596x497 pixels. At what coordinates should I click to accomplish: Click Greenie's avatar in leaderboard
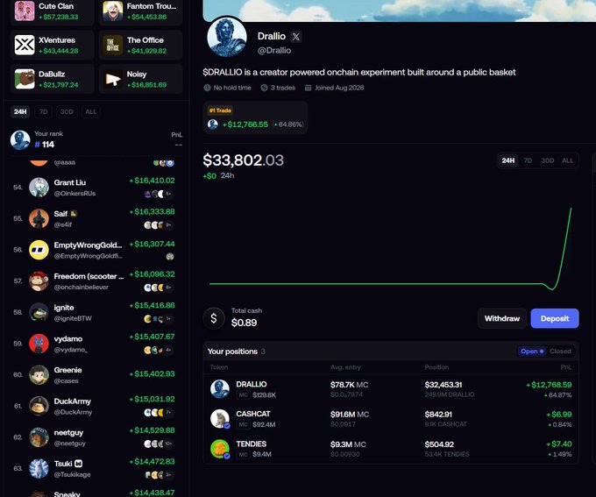tap(39, 374)
